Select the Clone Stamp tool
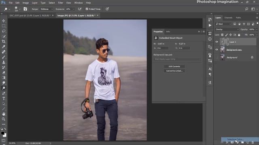 [x=4, y=62]
